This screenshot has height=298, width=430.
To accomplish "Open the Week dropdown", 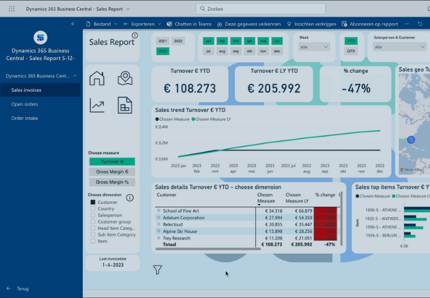I will click(314, 47).
